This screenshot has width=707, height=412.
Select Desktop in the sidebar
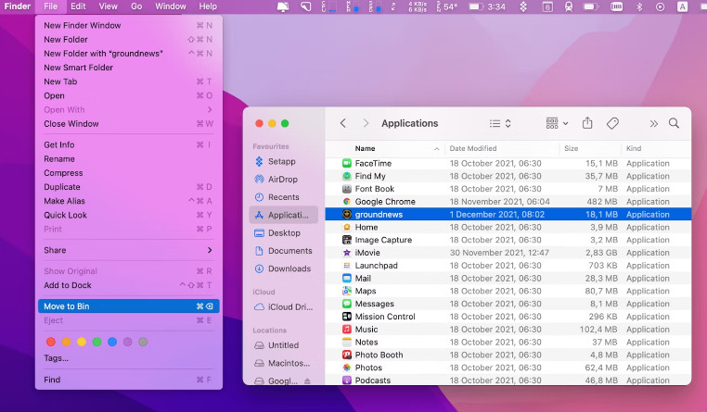[x=284, y=233]
